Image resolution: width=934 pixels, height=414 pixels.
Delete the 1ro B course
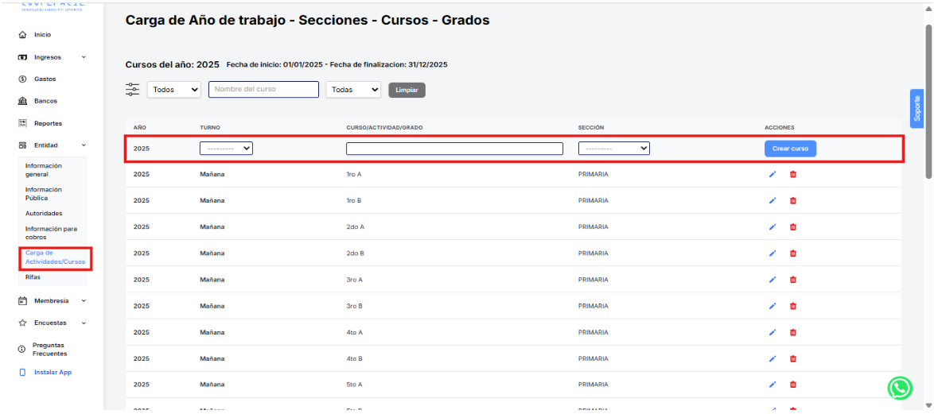pyautogui.click(x=792, y=201)
